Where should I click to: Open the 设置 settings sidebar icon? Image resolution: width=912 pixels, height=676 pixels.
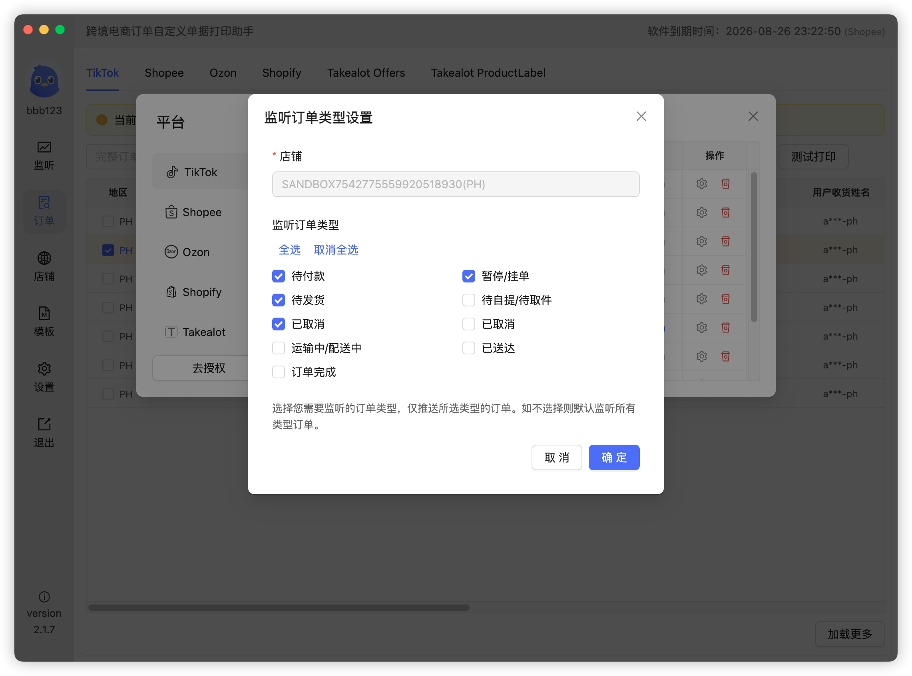click(x=44, y=377)
